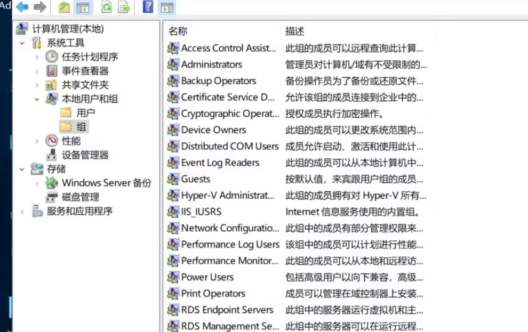Click the 系统工具 tools icon
Viewport: 528px width, 332px height.
(37, 43)
